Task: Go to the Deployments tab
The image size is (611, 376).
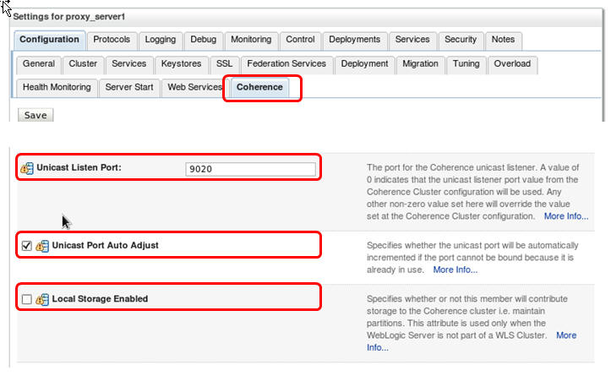Action: coord(354,40)
